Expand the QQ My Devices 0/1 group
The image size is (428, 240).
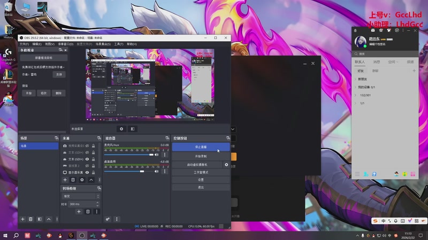[x=355, y=87]
